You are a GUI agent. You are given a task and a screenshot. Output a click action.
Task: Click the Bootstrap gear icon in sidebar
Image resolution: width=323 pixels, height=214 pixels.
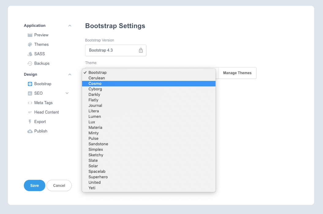[x=30, y=84]
